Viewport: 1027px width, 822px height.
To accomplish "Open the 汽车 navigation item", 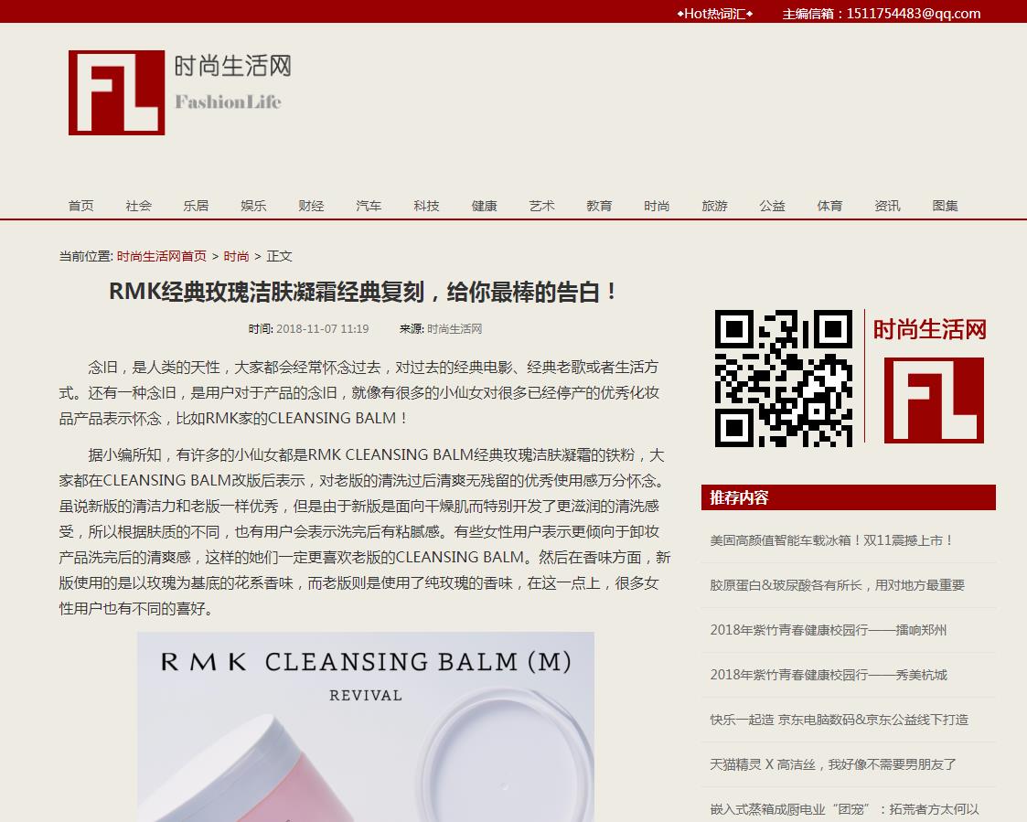I will coord(369,206).
